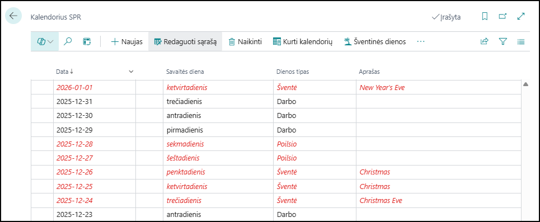Sort by the Savaitės diena column header
This screenshot has height=222, width=540.
click(x=185, y=72)
